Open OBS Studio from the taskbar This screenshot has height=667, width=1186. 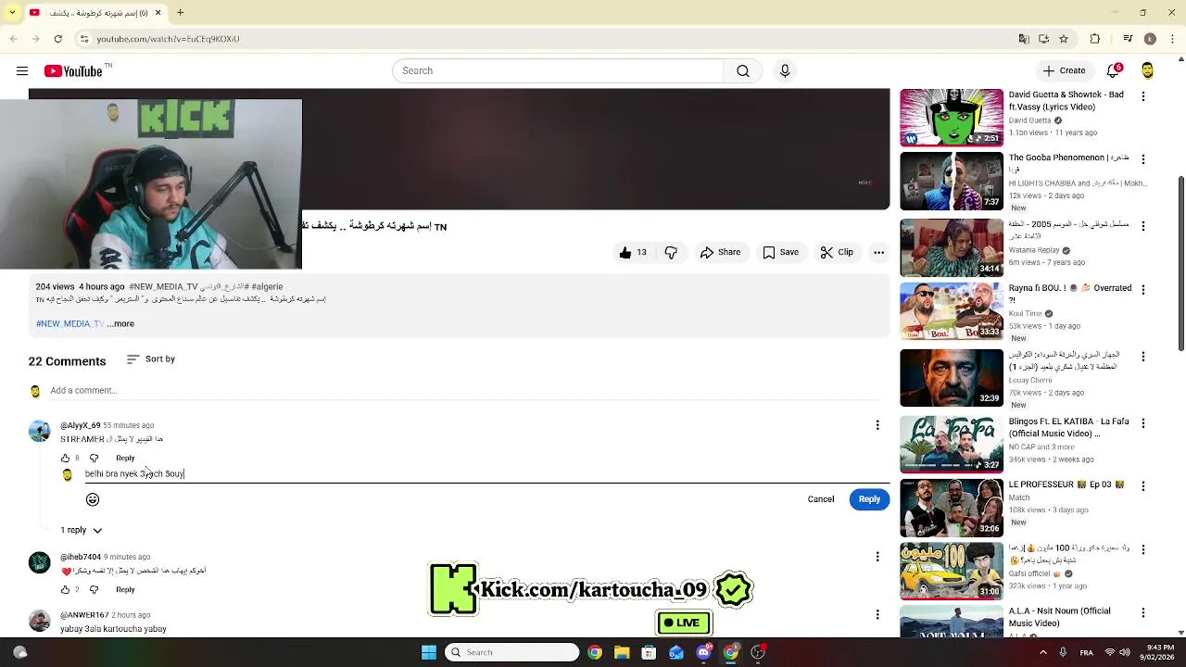758,652
